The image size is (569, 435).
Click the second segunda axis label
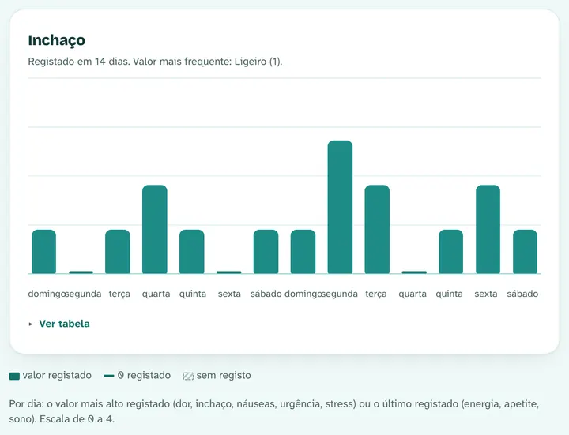[x=339, y=294]
